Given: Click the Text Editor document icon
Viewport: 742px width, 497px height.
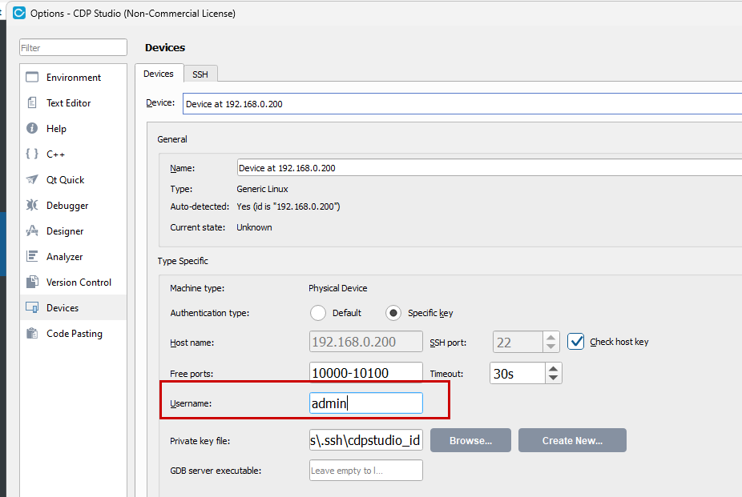Looking at the screenshot, I should (x=32, y=102).
